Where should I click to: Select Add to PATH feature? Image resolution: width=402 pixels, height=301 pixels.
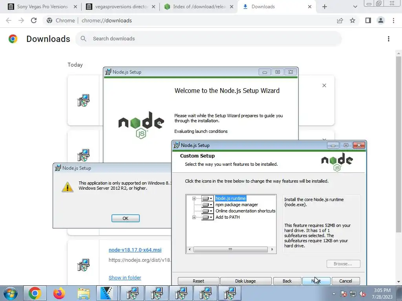pyautogui.click(x=228, y=217)
